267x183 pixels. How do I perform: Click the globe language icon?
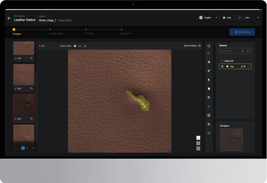click(201, 18)
